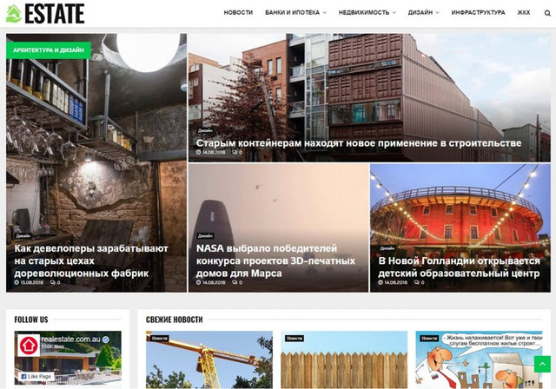Open the wooden fence news thumbnail
Viewport: 556px width, 389px height.
coord(344,360)
